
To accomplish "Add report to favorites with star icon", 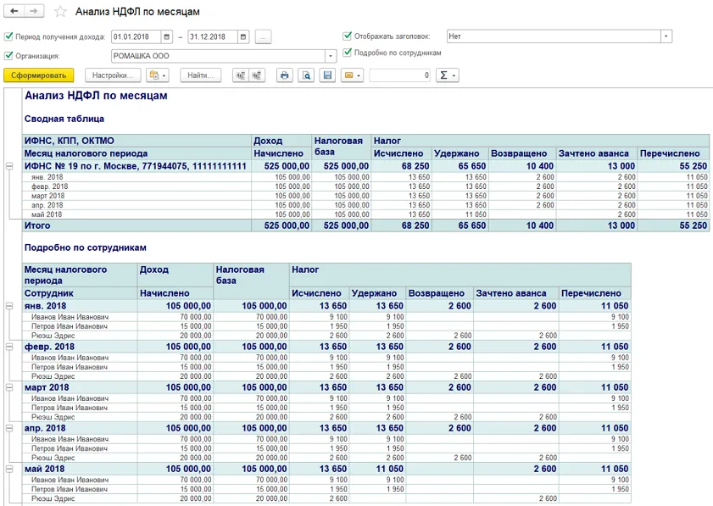I will (58, 12).
